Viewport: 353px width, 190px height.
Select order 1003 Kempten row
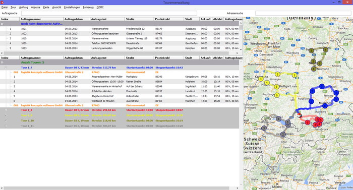[120, 48]
